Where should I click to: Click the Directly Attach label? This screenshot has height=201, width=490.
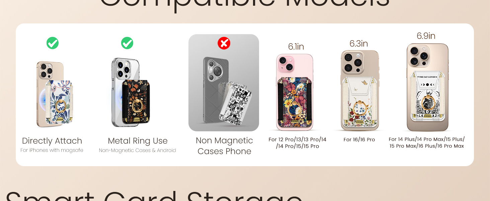click(x=52, y=141)
